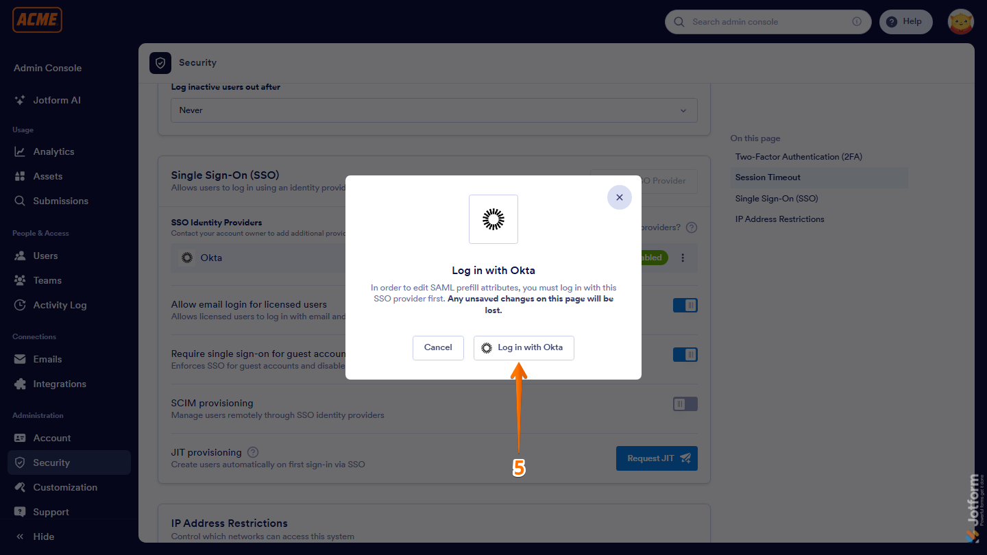Toggle Allow email login for licensed users
Viewport: 987px width, 555px height.
(x=685, y=305)
